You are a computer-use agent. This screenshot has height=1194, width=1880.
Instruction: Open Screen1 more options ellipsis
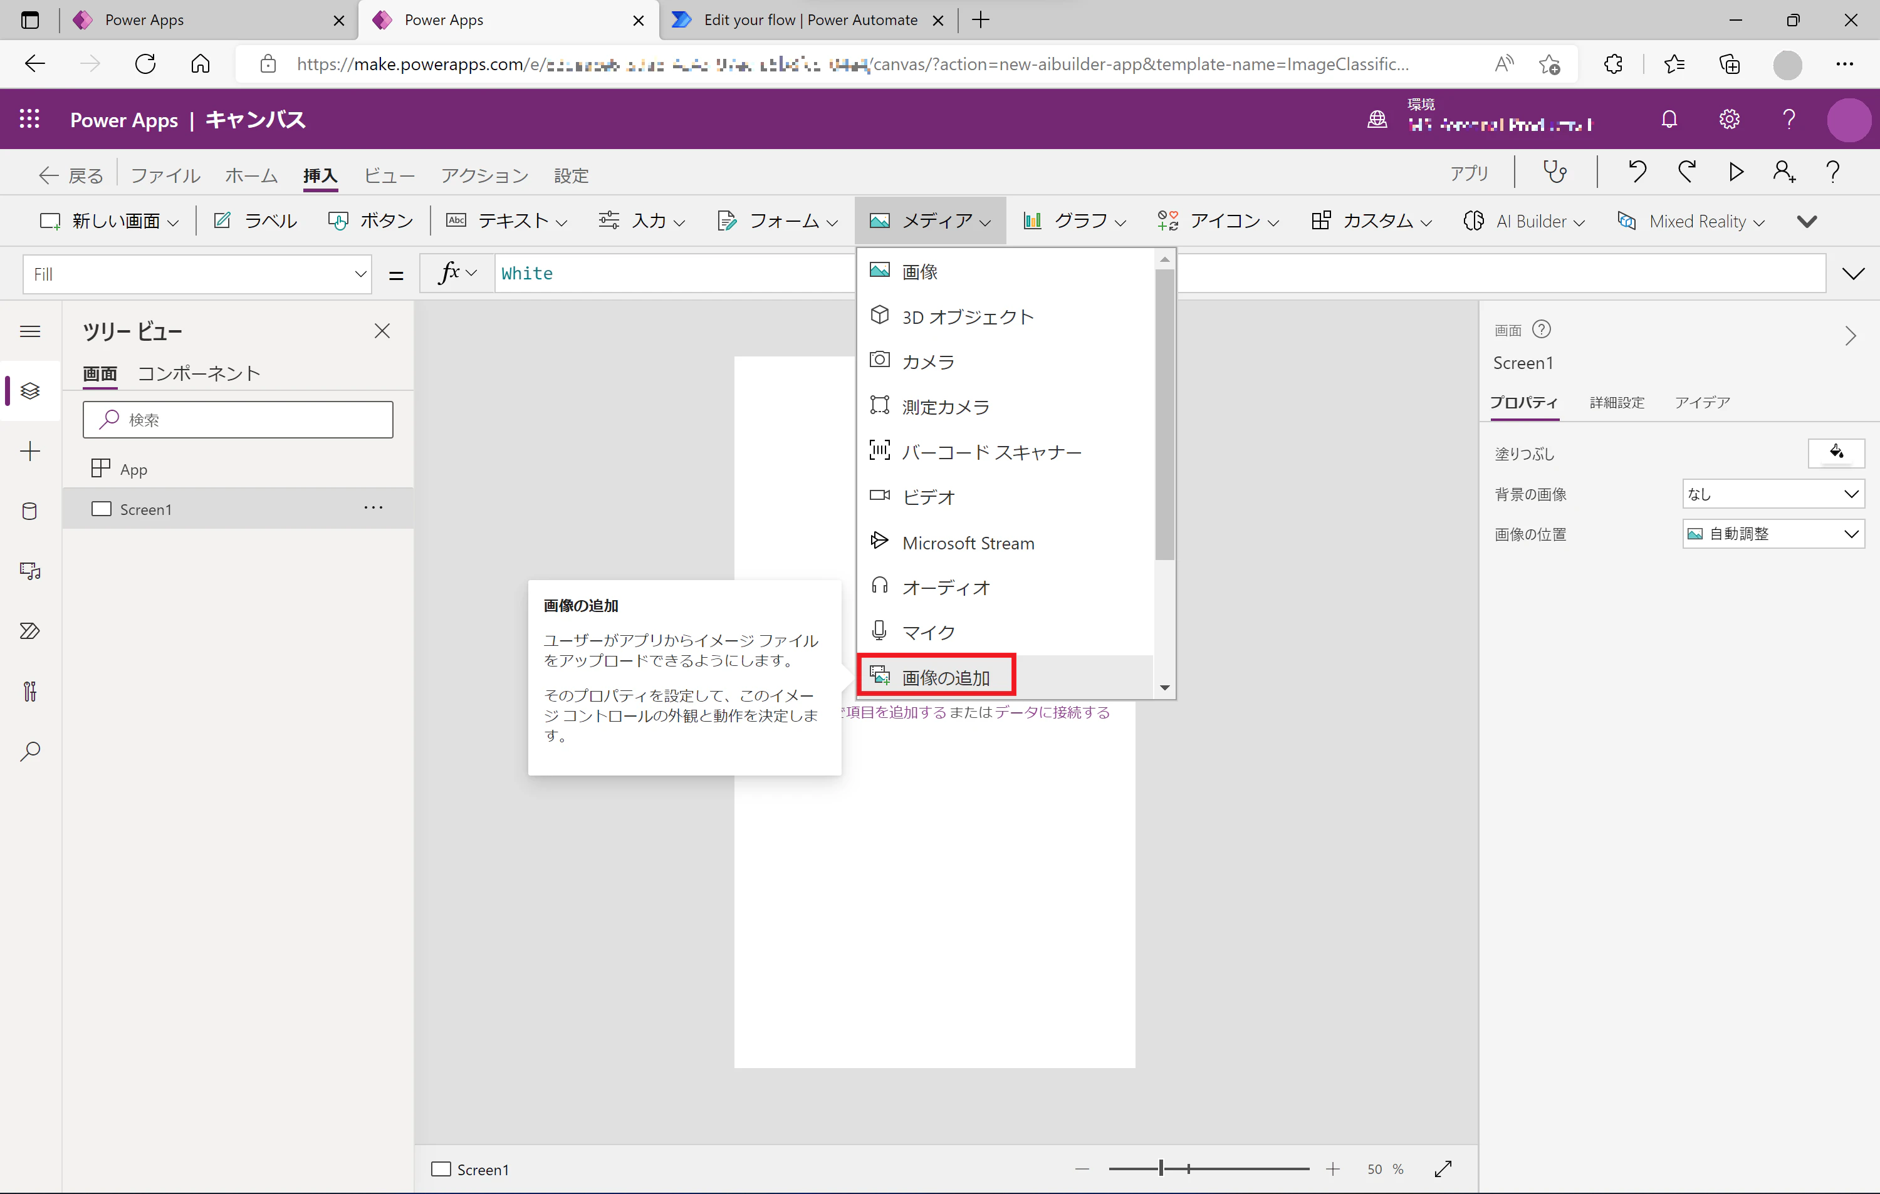(373, 508)
